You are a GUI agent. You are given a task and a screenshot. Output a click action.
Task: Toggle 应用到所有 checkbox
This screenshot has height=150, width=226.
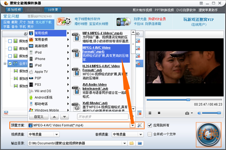150,125
